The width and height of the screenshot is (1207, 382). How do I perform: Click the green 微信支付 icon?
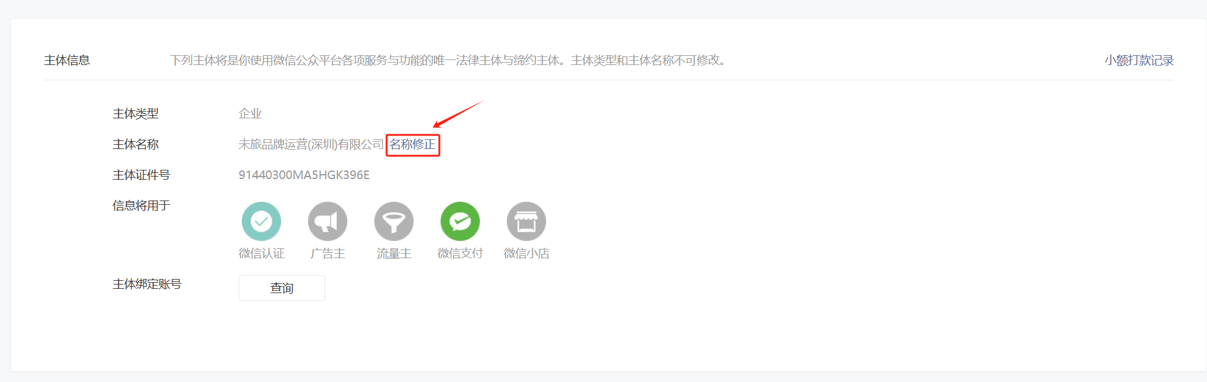tap(460, 221)
